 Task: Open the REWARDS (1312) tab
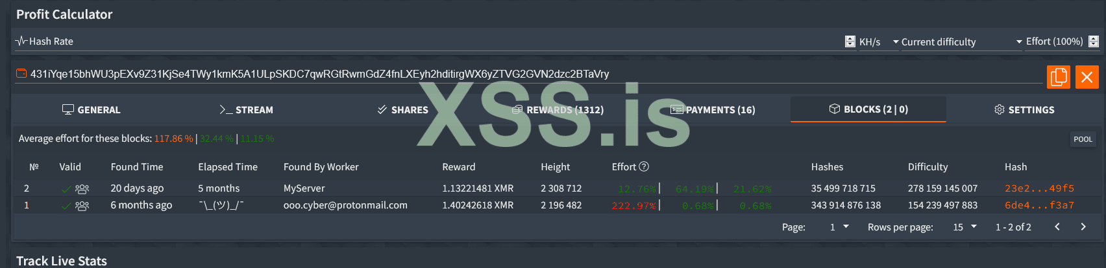coord(558,109)
